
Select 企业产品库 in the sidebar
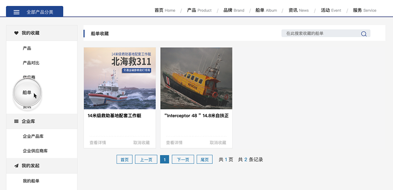(33, 136)
